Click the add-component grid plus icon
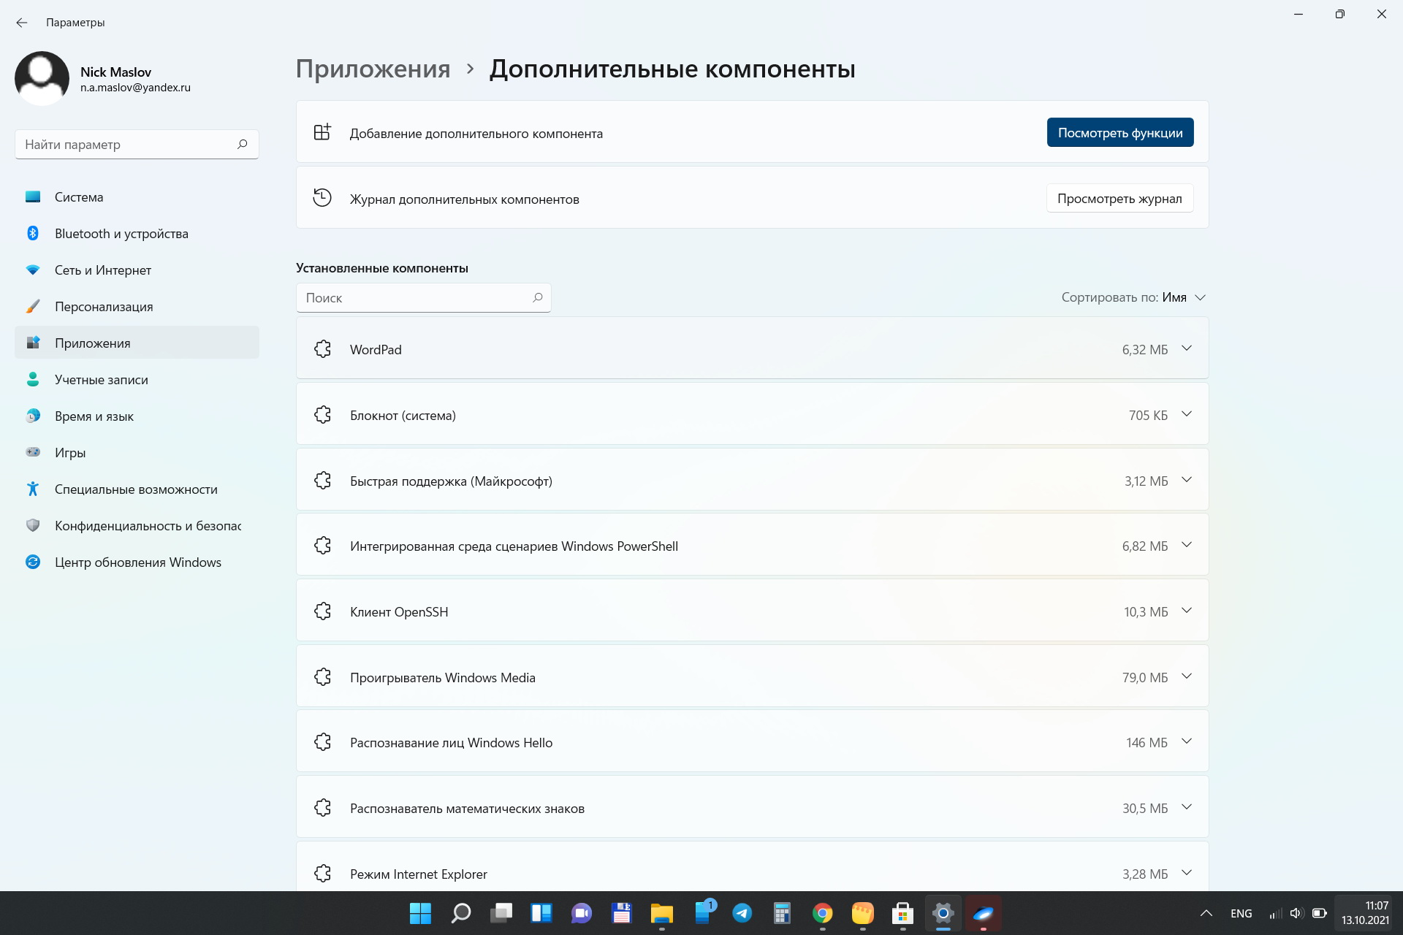The width and height of the screenshot is (1403, 935). point(322,132)
